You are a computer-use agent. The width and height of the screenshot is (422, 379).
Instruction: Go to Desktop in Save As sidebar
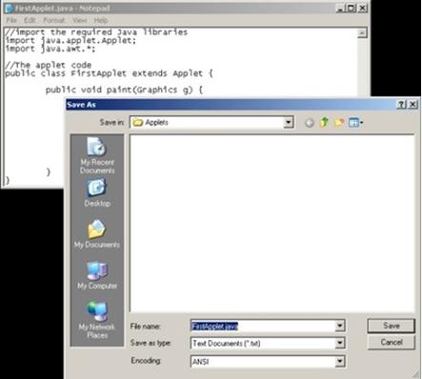pos(97,193)
